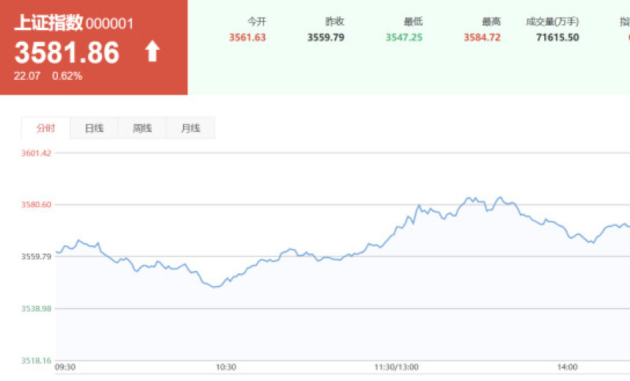Click the 今开 value 3561.63
630x381 pixels.
pyautogui.click(x=247, y=37)
